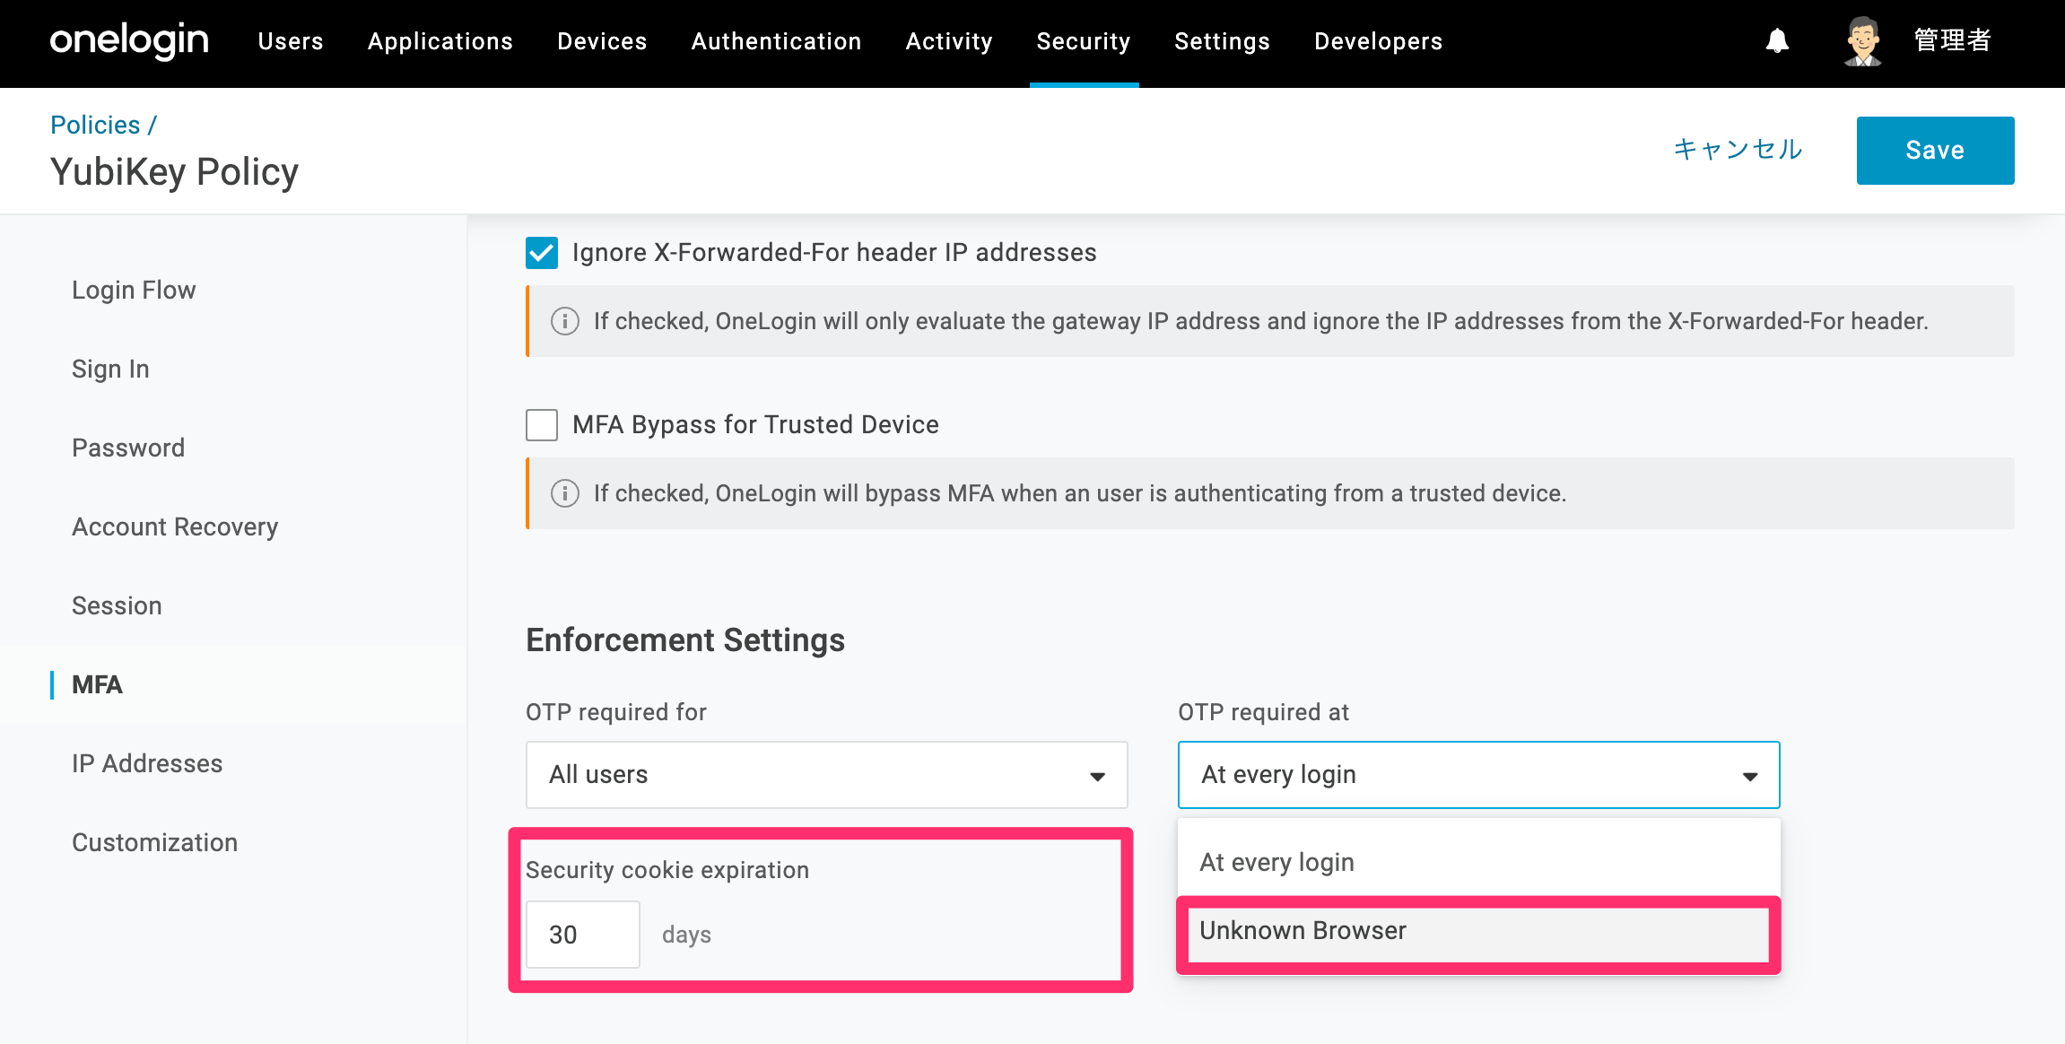Open the Devices menu
2065x1044 pixels.
(x=602, y=41)
